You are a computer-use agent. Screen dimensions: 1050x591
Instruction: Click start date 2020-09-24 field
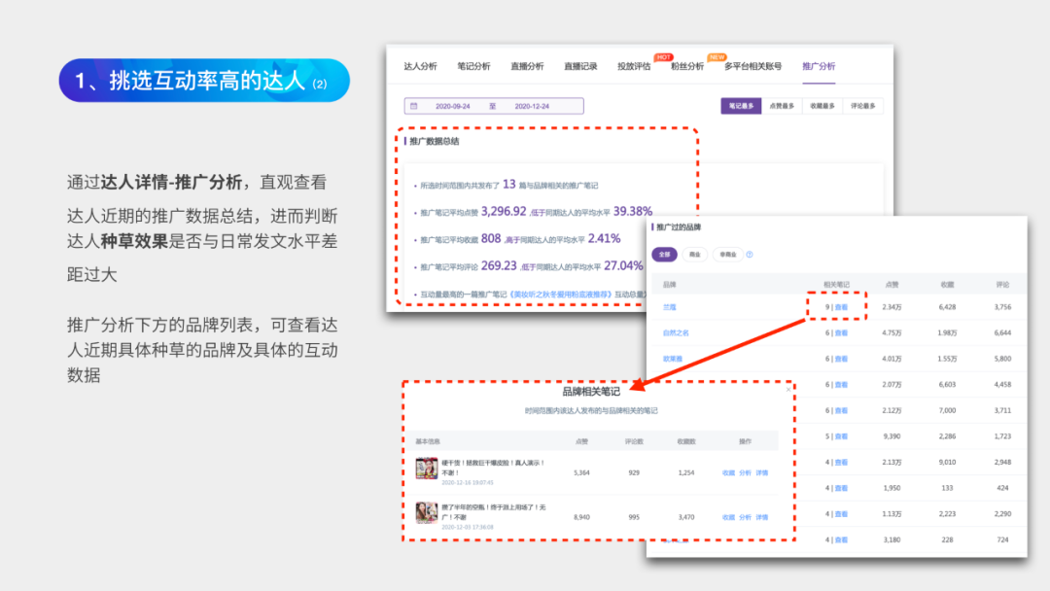pyautogui.click(x=453, y=106)
